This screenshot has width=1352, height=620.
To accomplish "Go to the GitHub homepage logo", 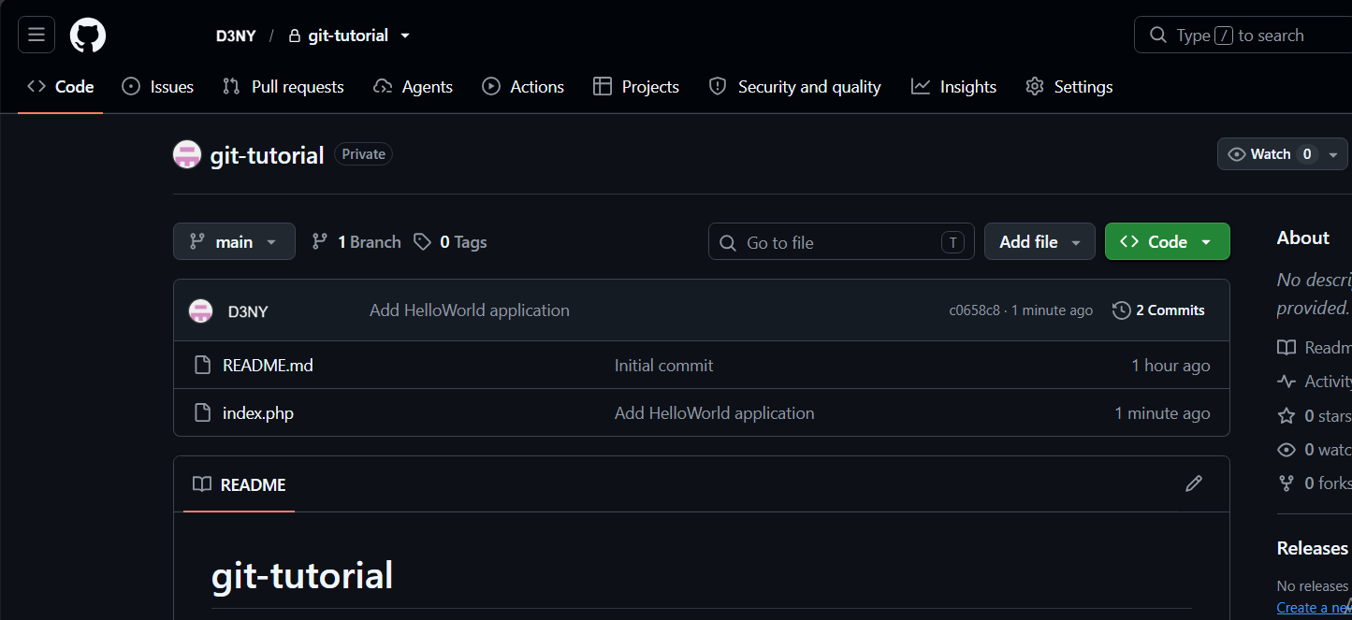I will pos(88,36).
